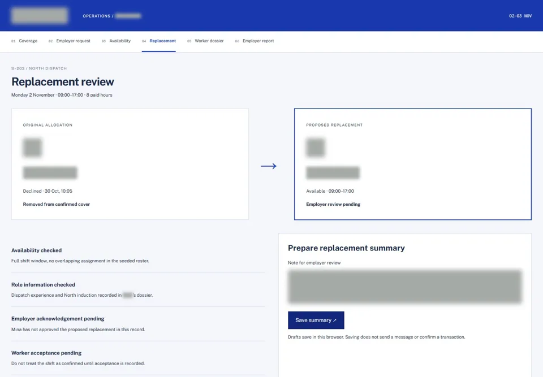The image size is (543, 377).
Task: Click the Availability checked heading
Action: click(36, 250)
